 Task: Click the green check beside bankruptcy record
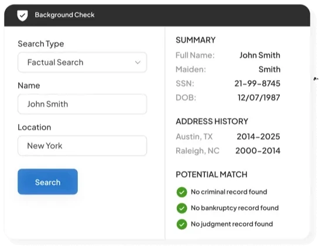[x=181, y=208]
